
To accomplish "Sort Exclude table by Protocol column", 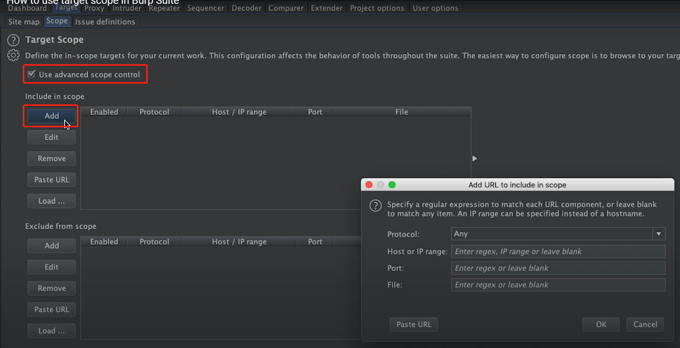I will tap(154, 242).
